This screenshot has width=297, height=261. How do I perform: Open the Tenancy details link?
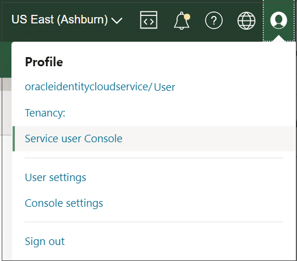[45, 113]
